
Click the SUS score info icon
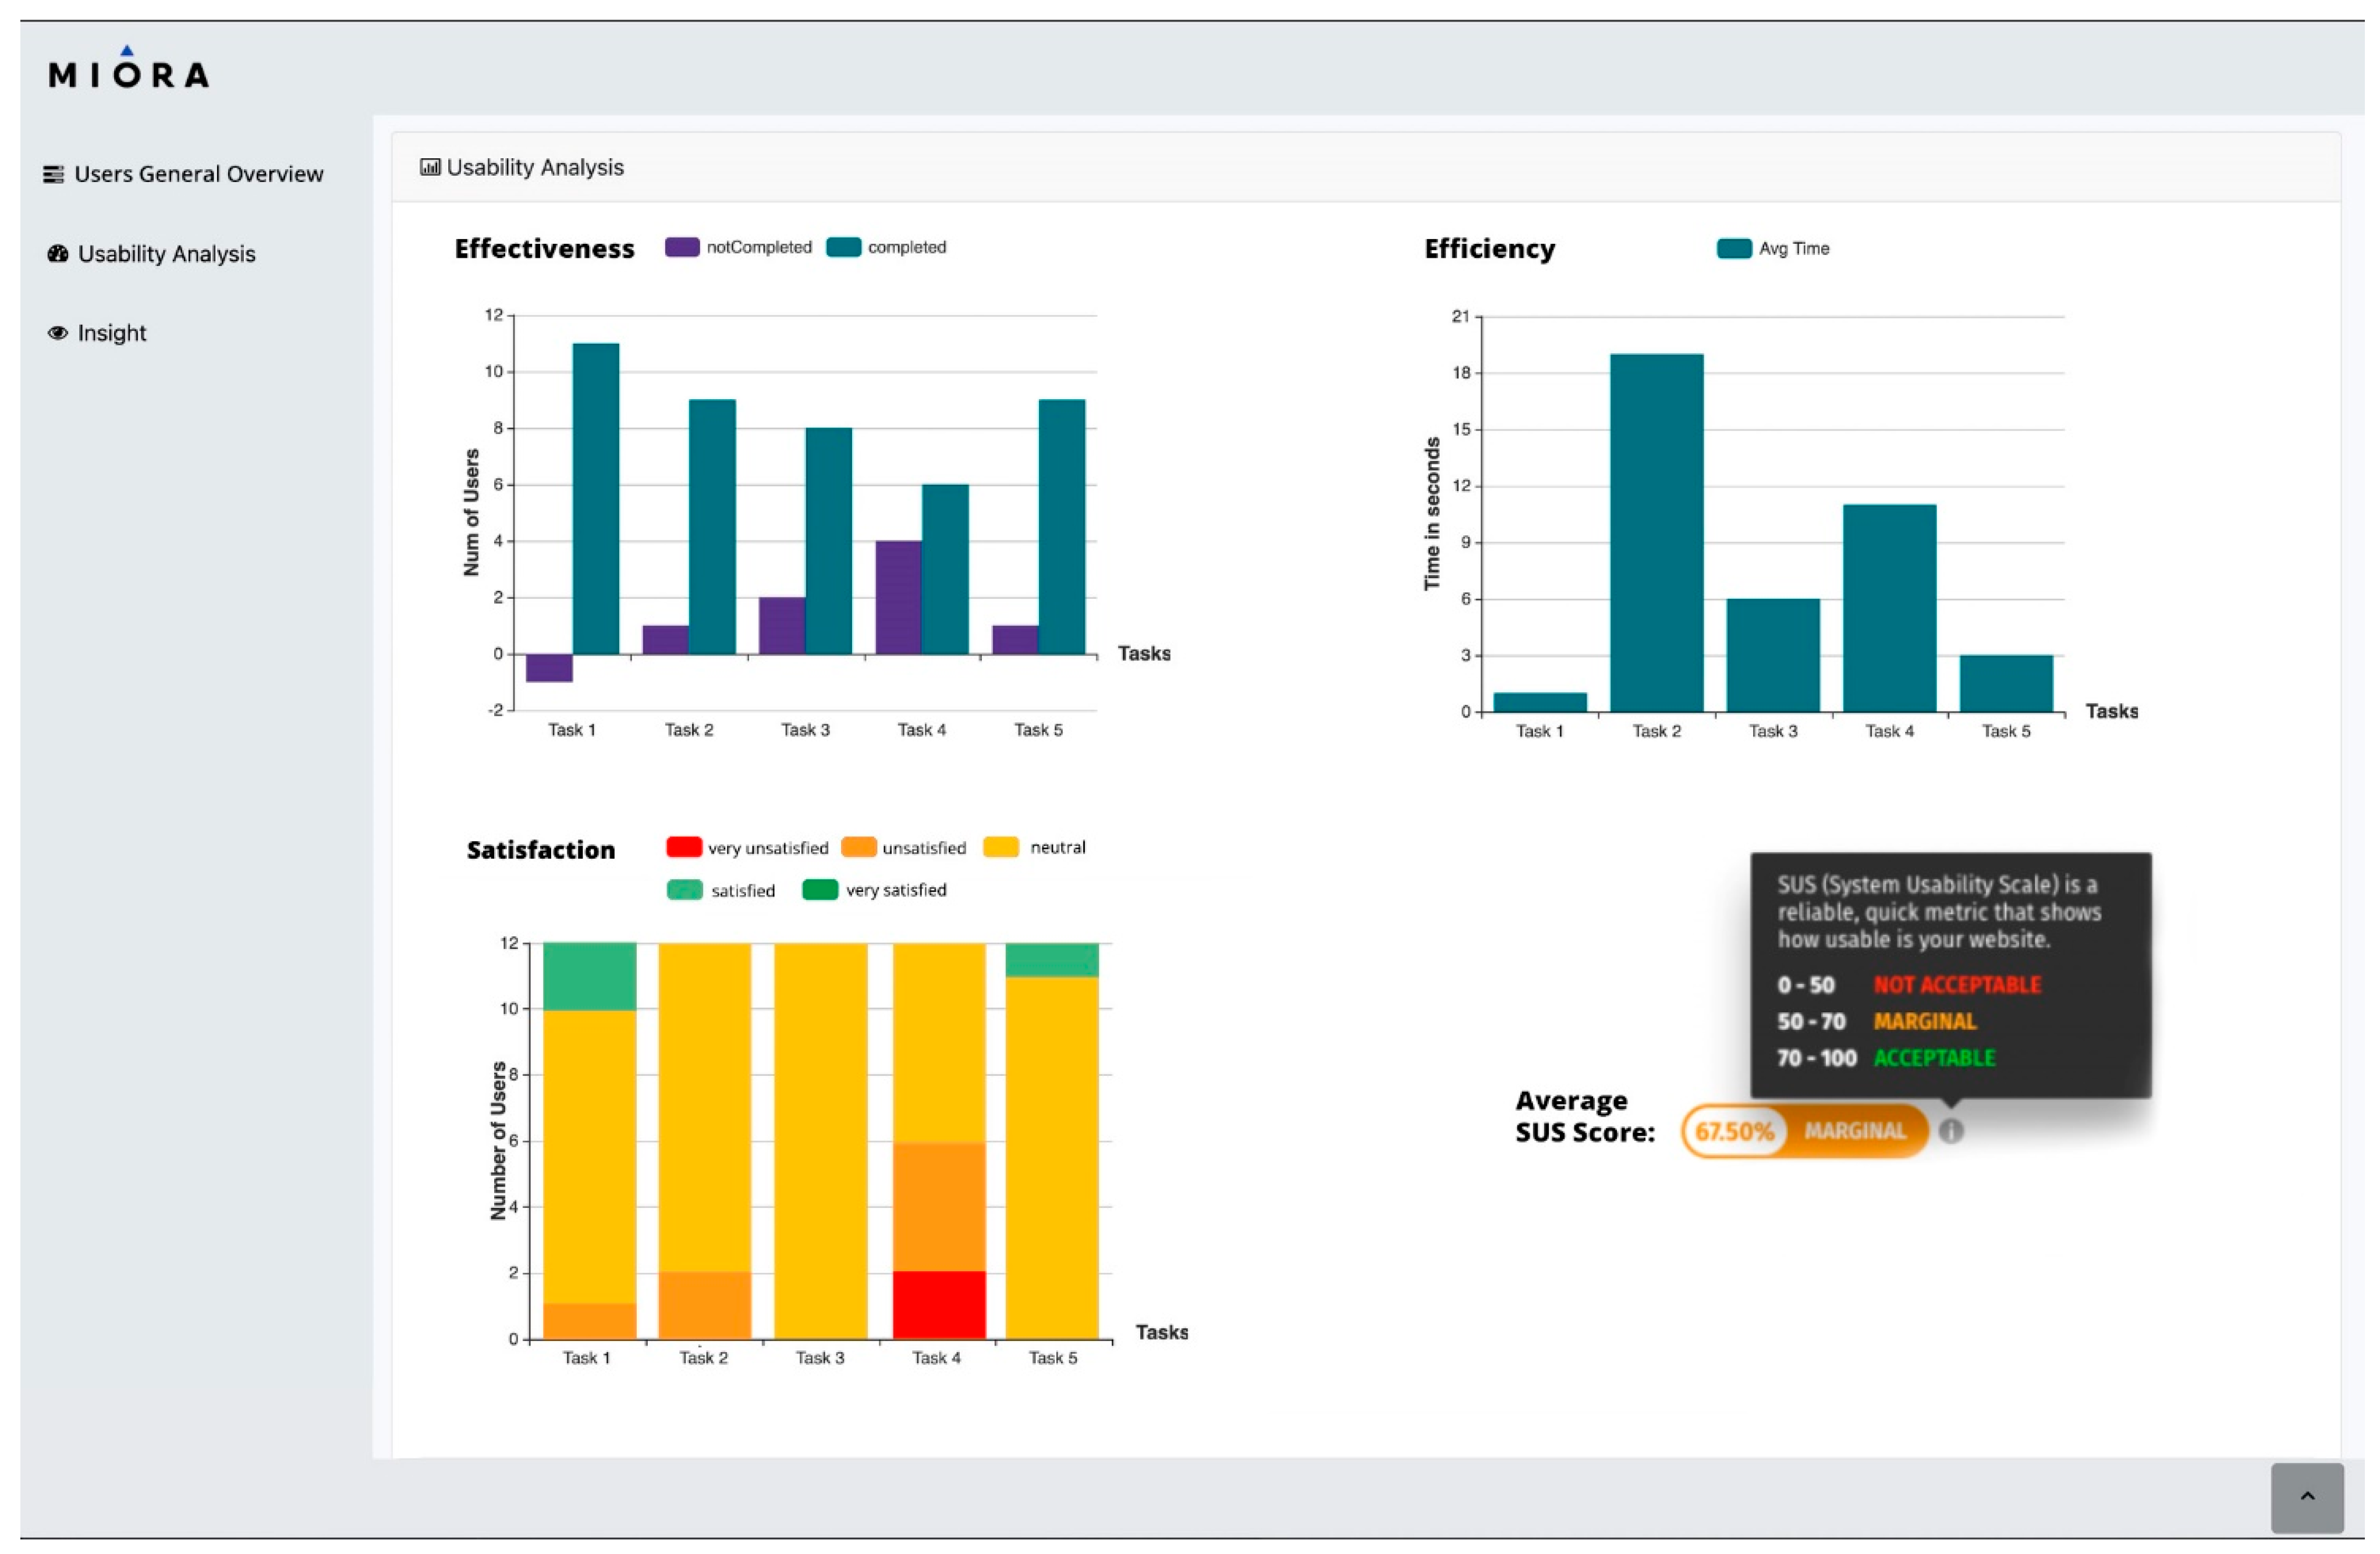[1951, 1130]
